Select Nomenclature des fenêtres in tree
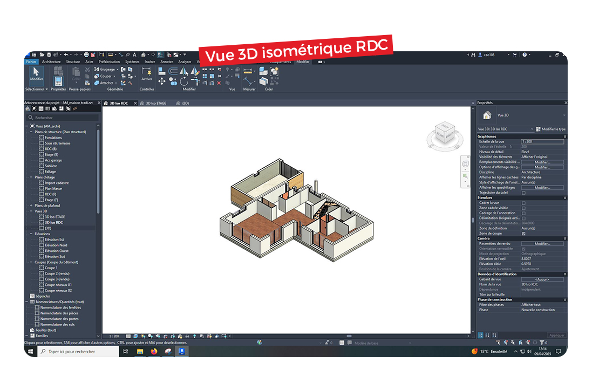 point(60,307)
